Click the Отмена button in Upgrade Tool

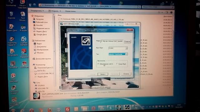click(126, 74)
